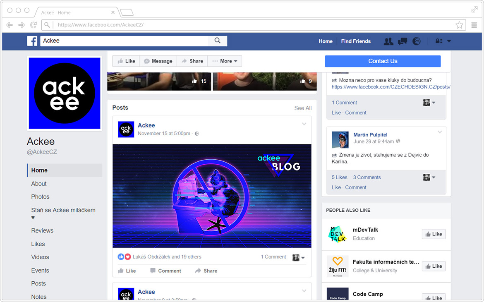This screenshot has height=302, width=484.
Task: Open Likes in the sidebar
Action: click(x=38, y=244)
